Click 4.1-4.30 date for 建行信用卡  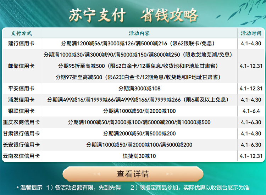coord(251,44)
